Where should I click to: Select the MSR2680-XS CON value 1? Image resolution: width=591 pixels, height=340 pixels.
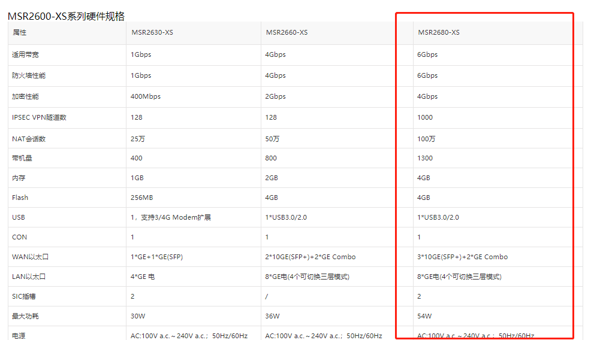[x=419, y=237]
